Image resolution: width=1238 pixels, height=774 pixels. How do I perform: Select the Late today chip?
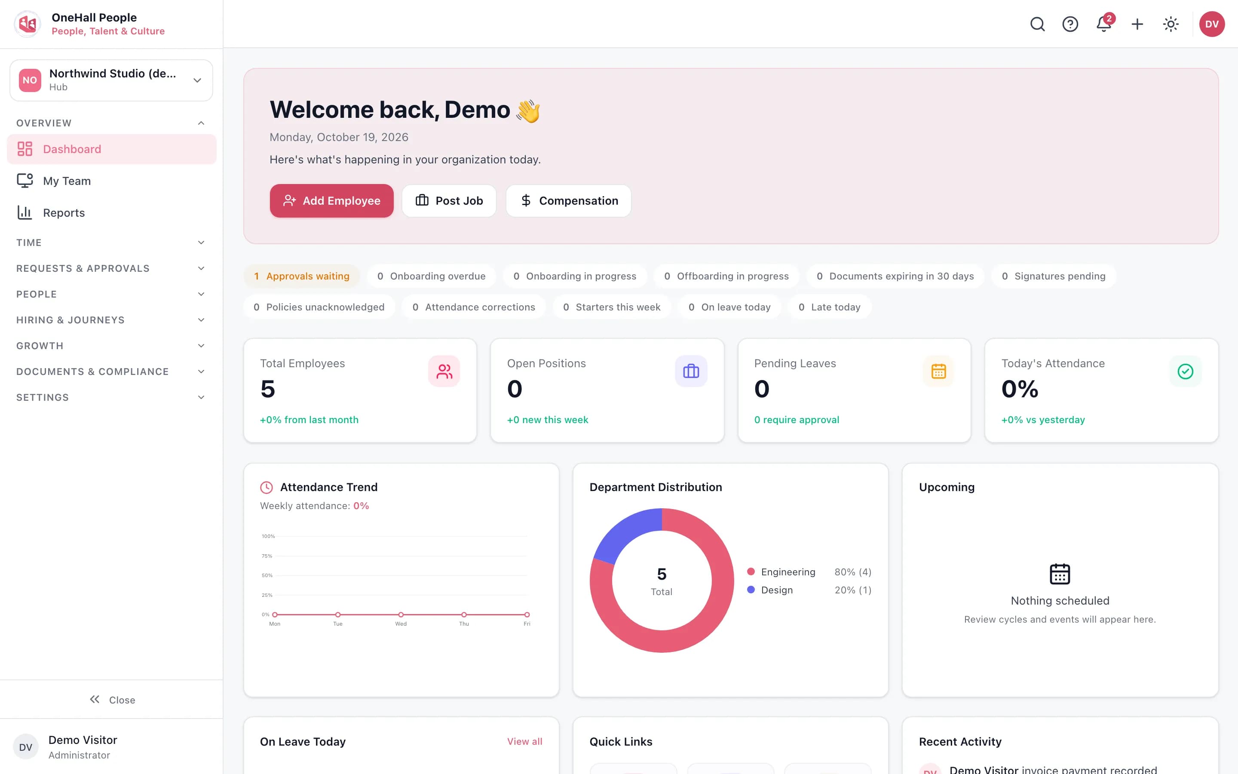829,307
